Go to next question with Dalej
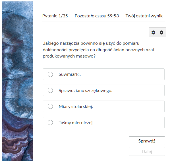 147,151
